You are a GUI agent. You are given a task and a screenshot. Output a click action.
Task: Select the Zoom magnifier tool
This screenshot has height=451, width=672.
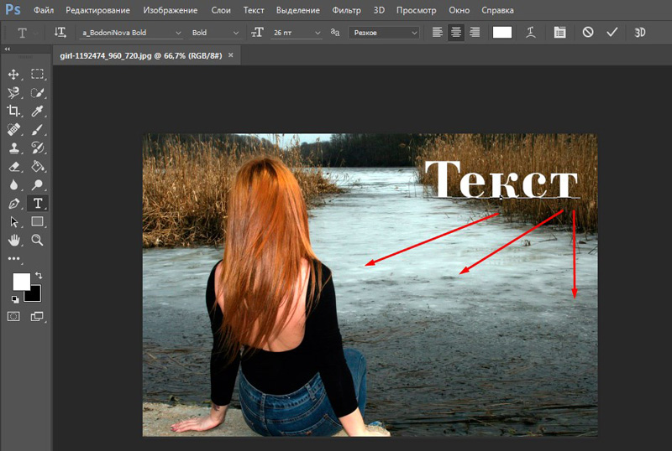click(x=37, y=240)
